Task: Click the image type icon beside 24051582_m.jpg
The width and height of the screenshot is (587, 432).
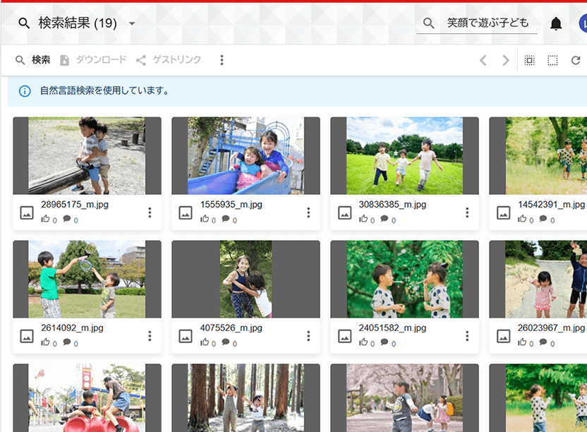Action: click(x=344, y=336)
